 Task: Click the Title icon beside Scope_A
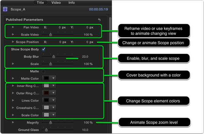point(5,9)
